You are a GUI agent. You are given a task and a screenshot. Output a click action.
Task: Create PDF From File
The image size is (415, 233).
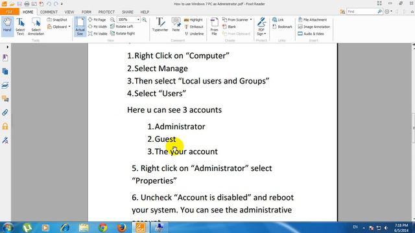[x=214, y=27]
